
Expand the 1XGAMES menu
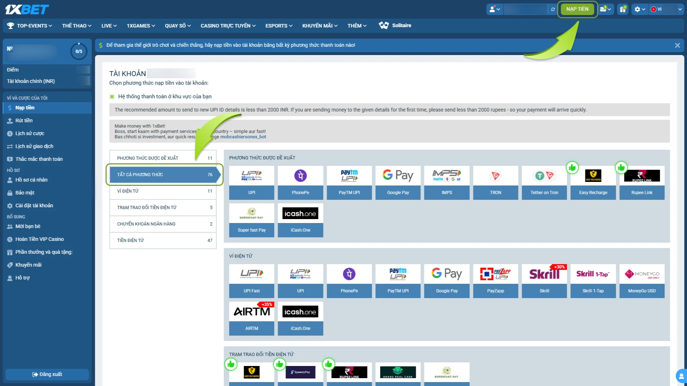(141, 26)
